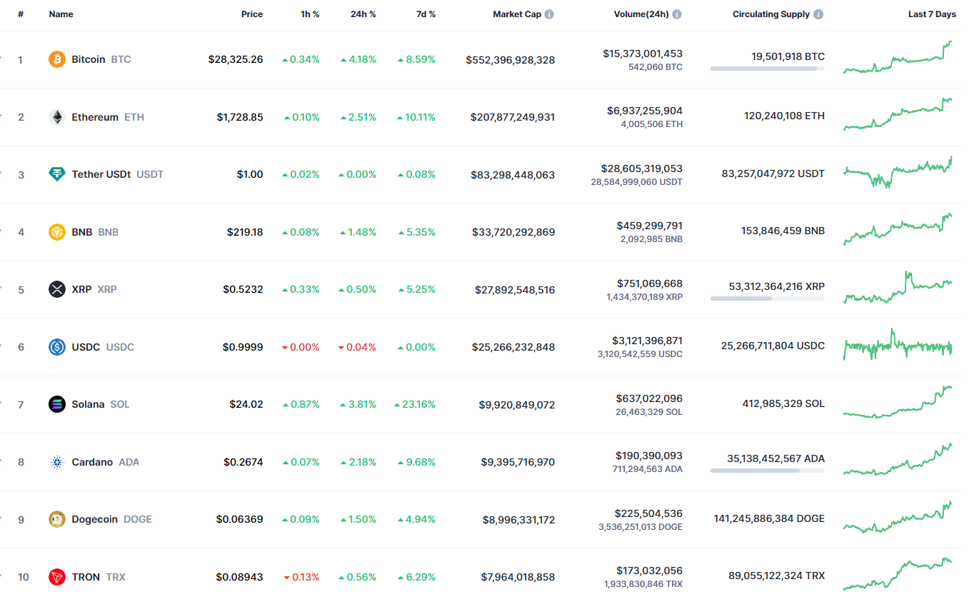Show Circulating Supply info icon details

[x=818, y=14]
